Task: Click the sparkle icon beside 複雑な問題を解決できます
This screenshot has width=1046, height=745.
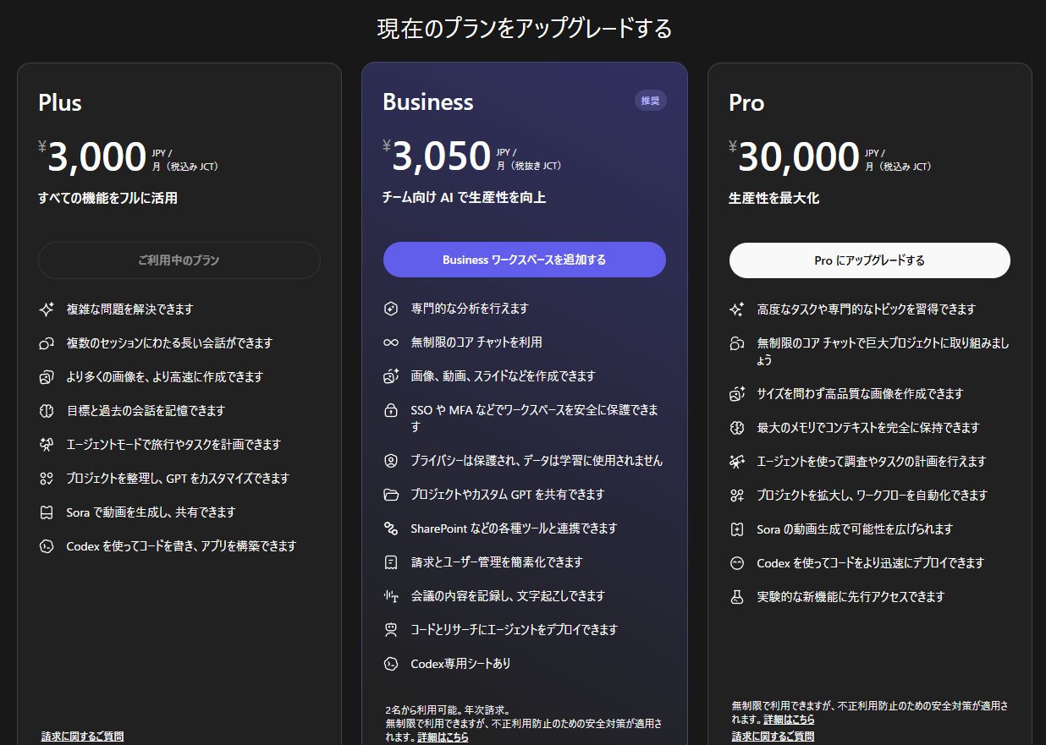Action: 47,310
